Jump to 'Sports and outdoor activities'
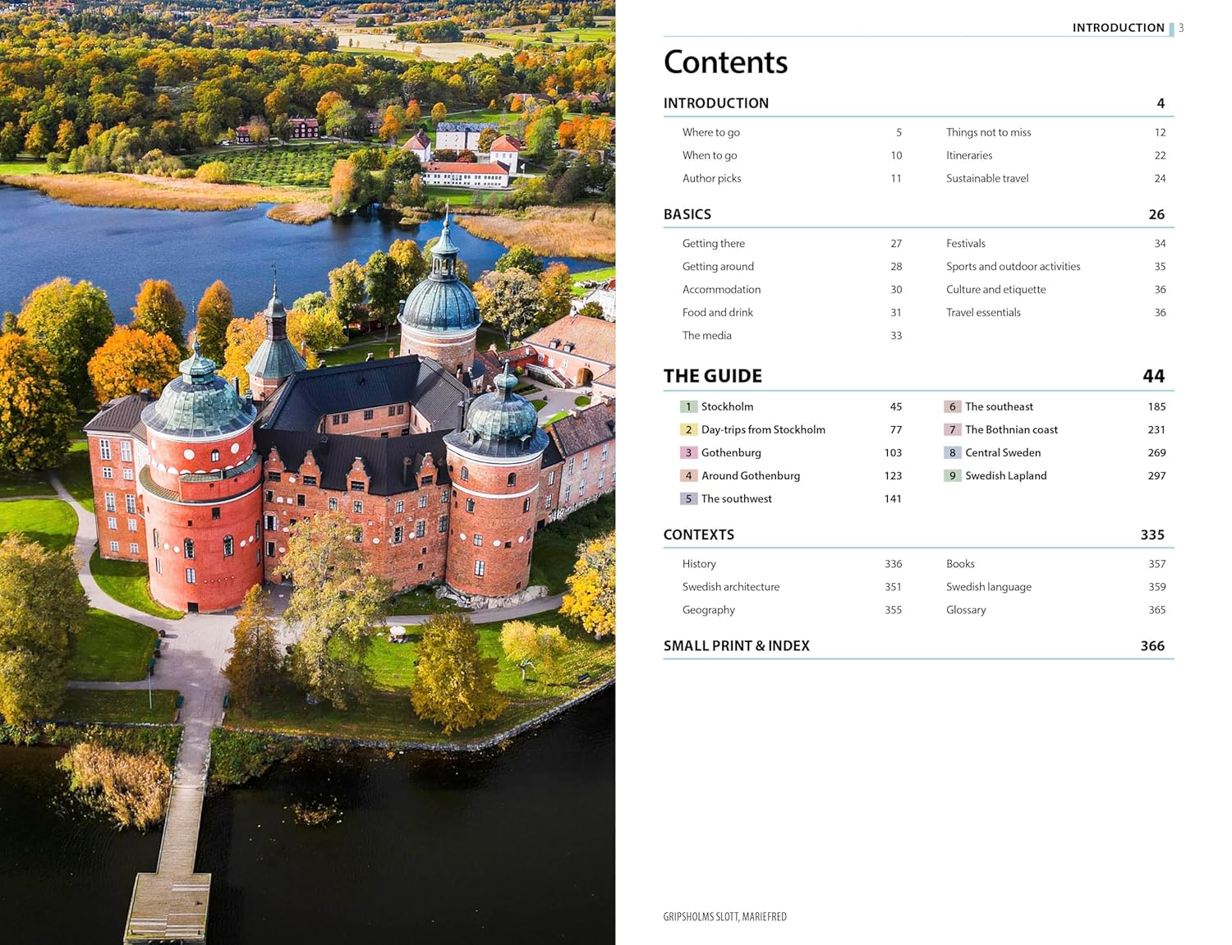The width and height of the screenshot is (1232, 945). click(x=1013, y=267)
